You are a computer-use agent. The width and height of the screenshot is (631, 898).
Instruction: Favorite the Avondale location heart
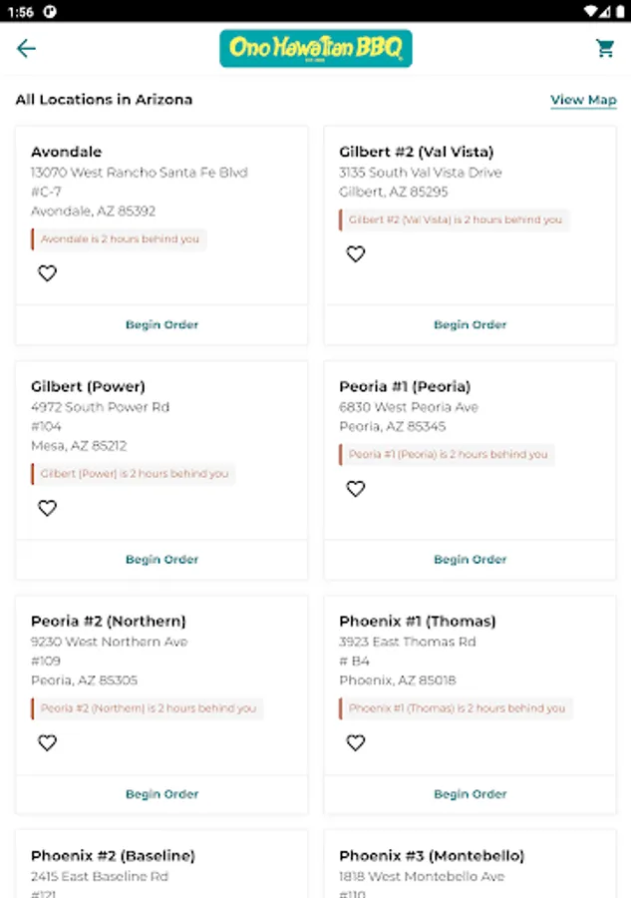point(47,273)
